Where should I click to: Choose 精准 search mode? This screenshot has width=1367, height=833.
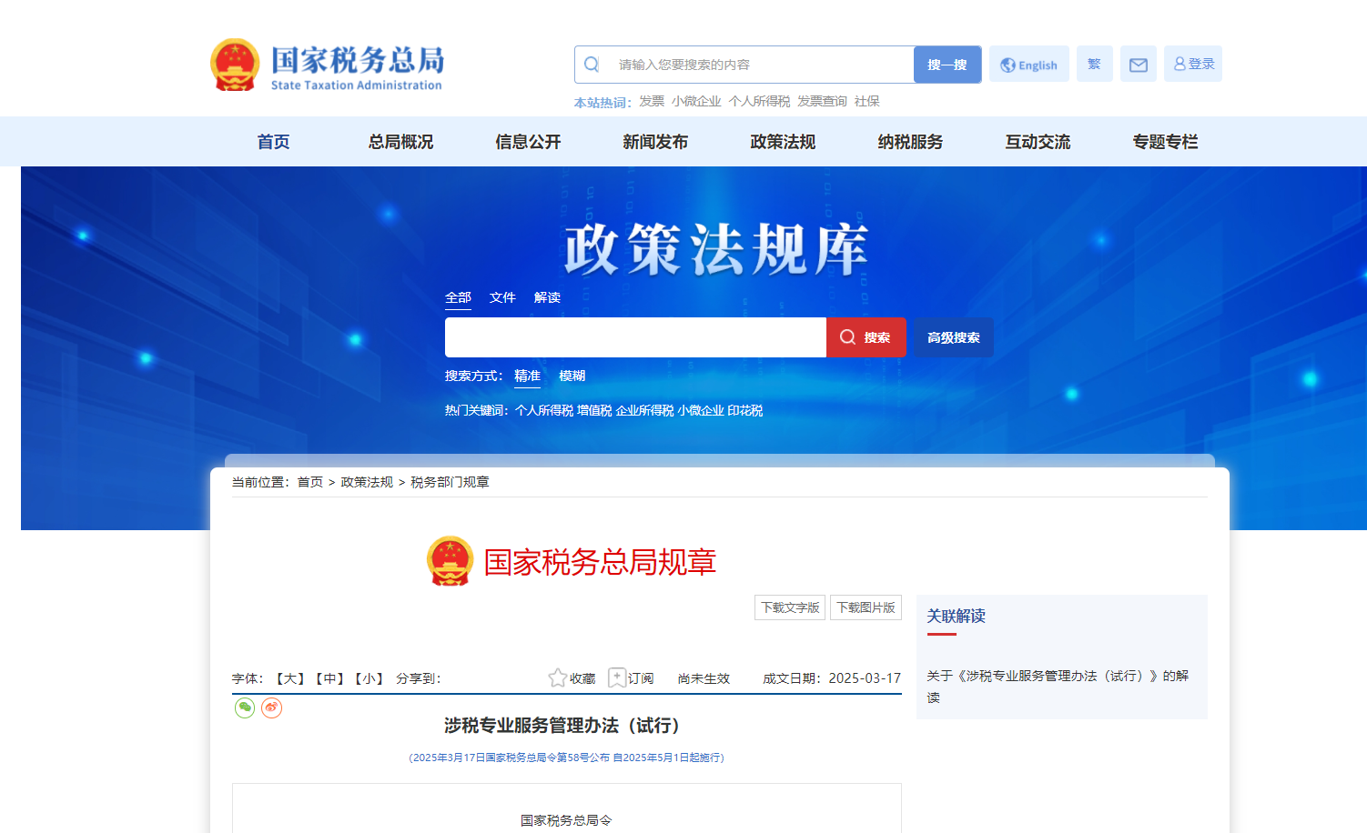coord(527,376)
